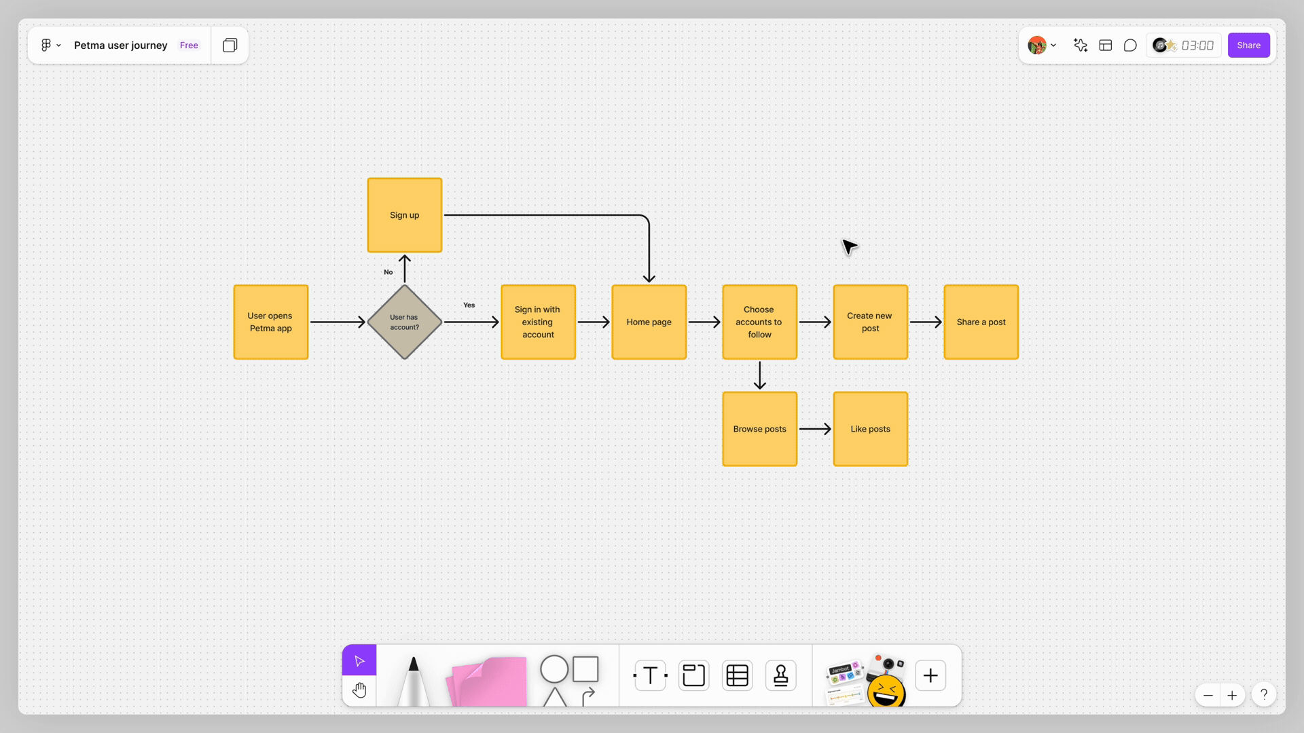Zoom out with the minus button
This screenshot has width=1304, height=733.
point(1208,695)
